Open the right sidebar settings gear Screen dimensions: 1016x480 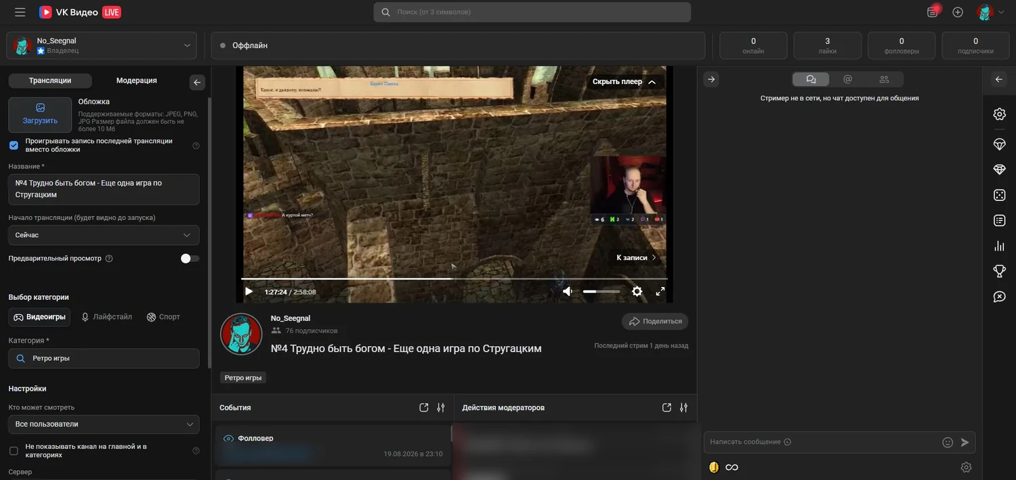(x=999, y=114)
